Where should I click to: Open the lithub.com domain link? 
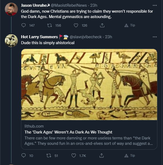coord(34,126)
